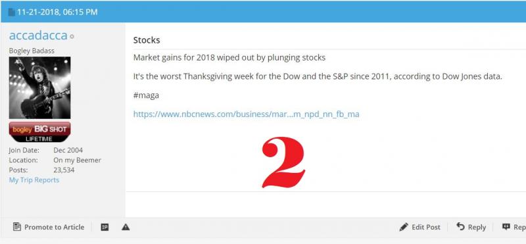The height and width of the screenshot is (244, 526).
Task: Click the post document icon beside date
Action: tap(12, 12)
